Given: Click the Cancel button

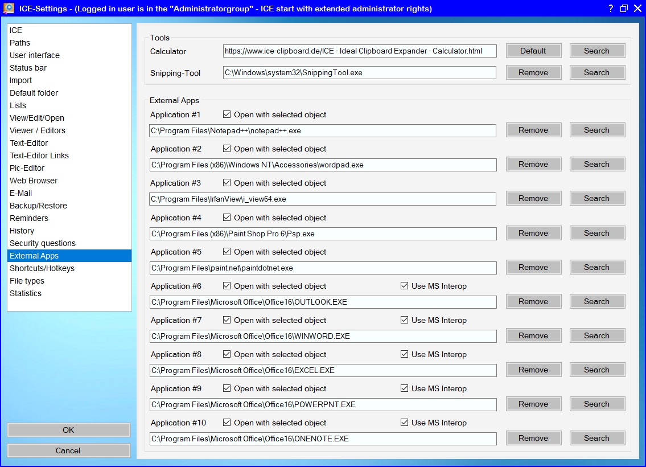Looking at the screenshot, I should (x=68, y=450).
